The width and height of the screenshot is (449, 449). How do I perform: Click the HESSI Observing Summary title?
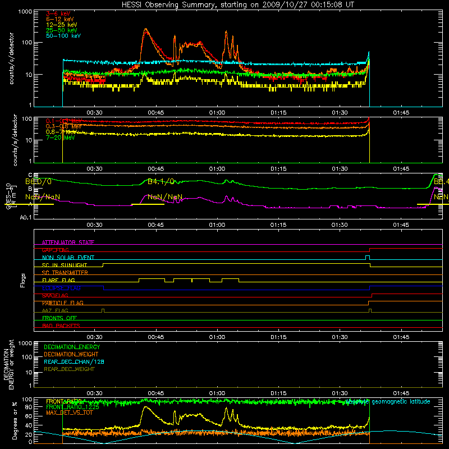[x=238, y=5]
